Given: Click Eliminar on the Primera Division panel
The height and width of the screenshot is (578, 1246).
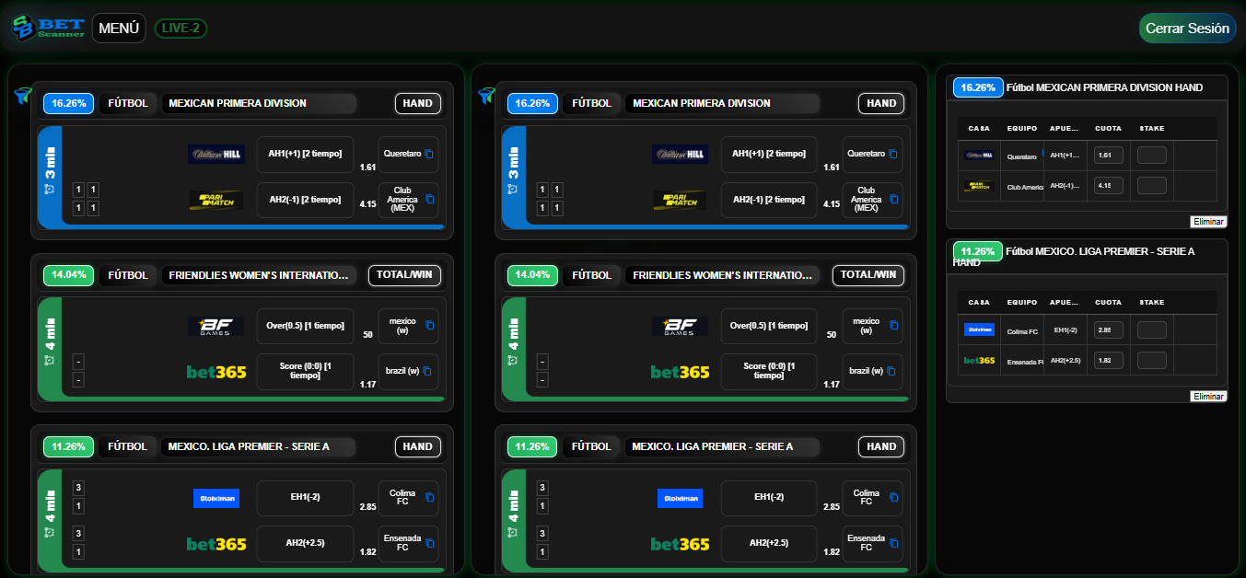Looking at the screenshot, I should (x=1207, y=221).
